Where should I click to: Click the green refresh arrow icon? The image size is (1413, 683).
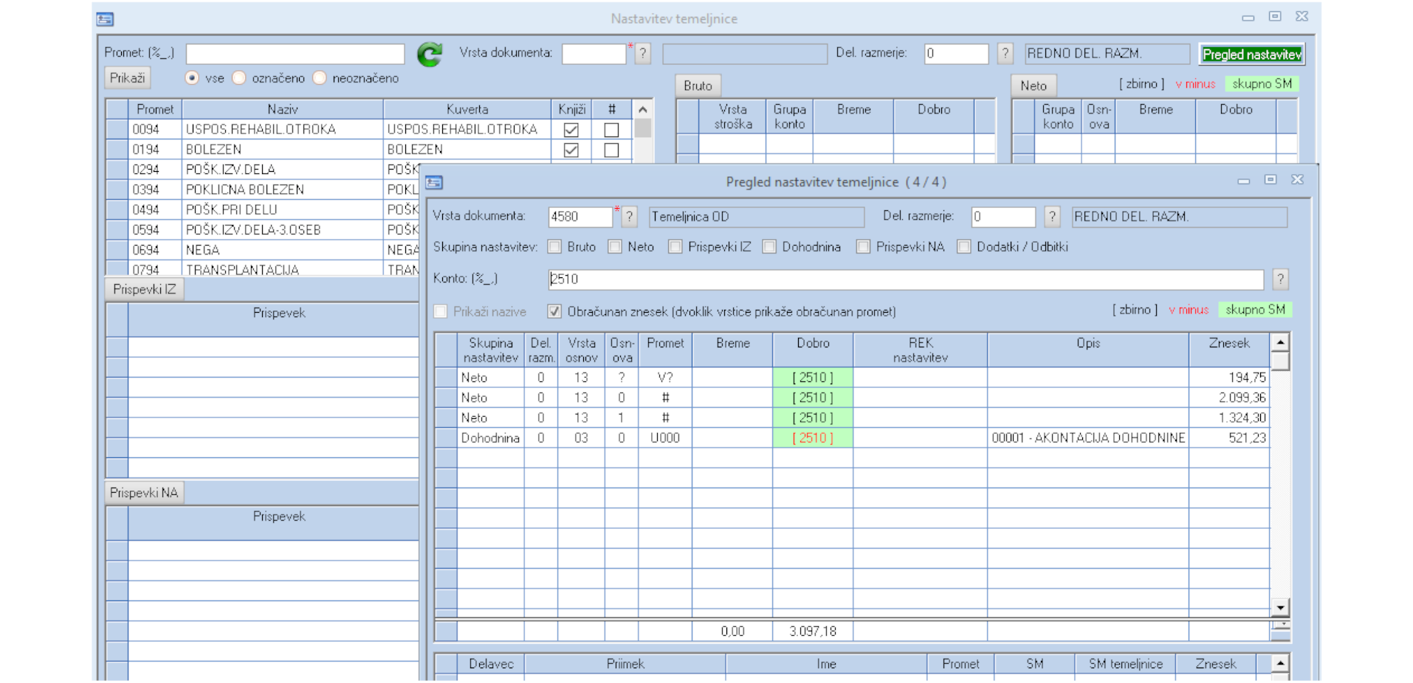429,54
